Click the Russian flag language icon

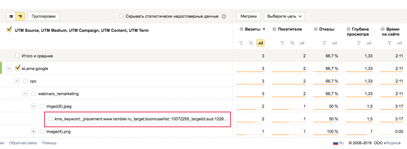(x=335, y=143)
